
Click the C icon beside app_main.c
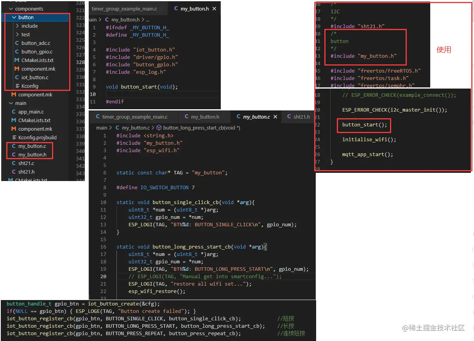[x=14, y=112]
